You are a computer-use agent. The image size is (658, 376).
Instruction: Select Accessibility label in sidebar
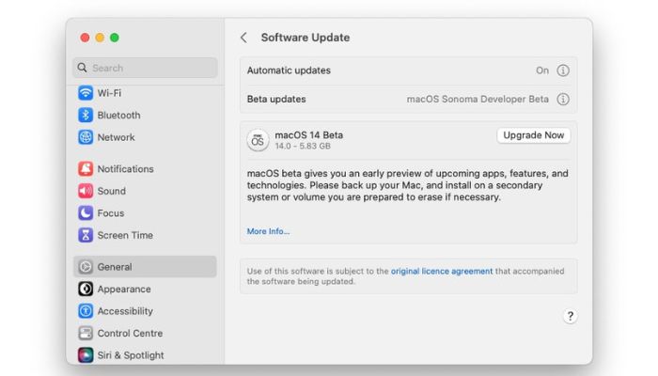[x=125, y=311]
